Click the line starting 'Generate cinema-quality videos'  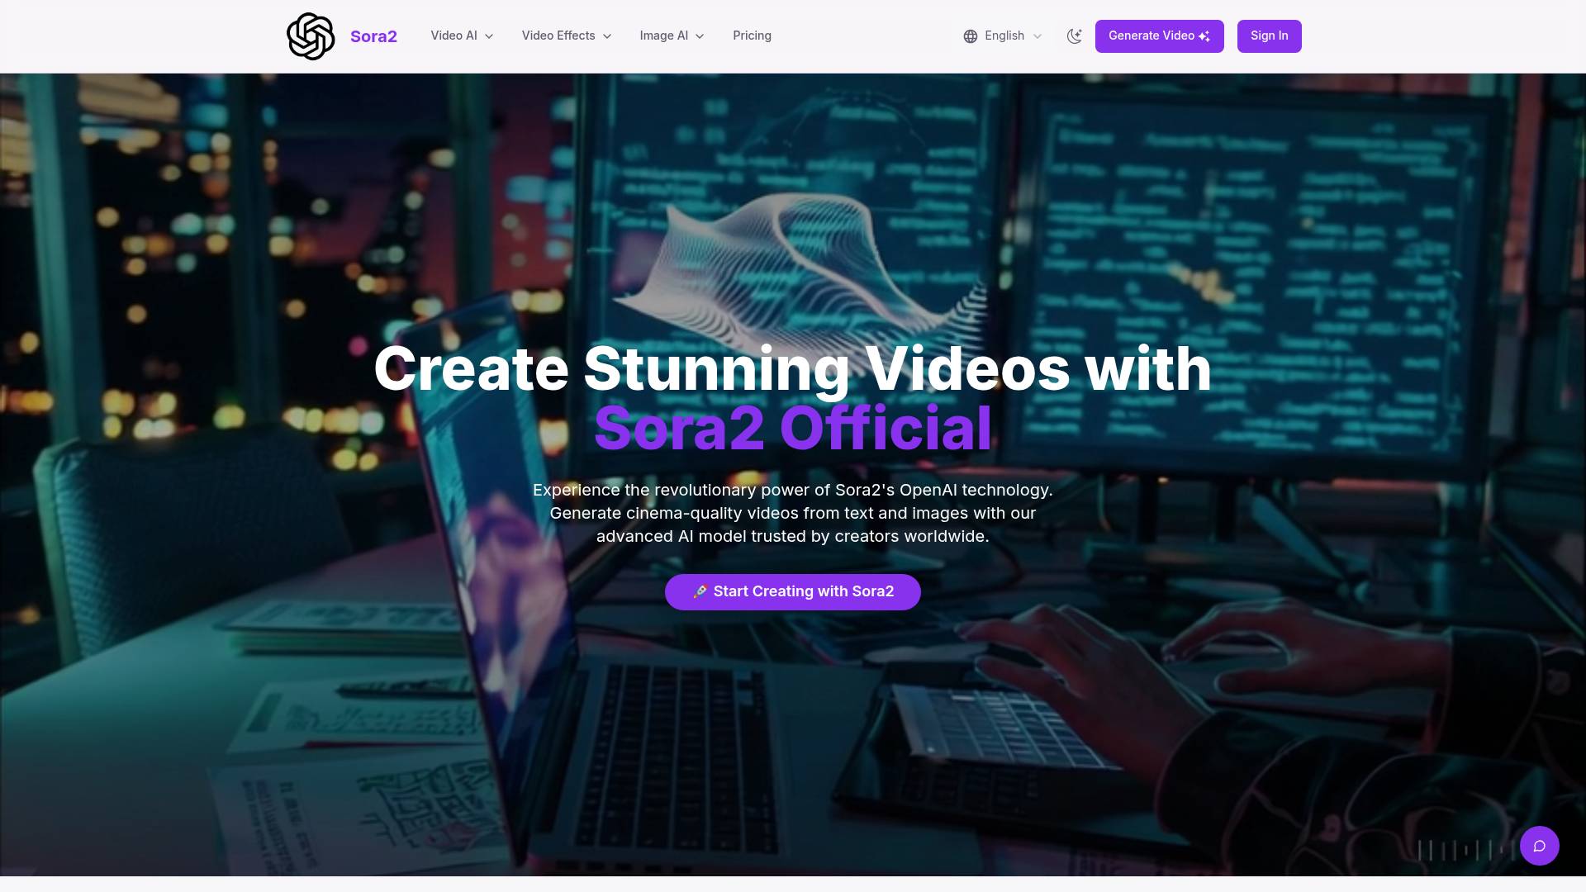793,513
